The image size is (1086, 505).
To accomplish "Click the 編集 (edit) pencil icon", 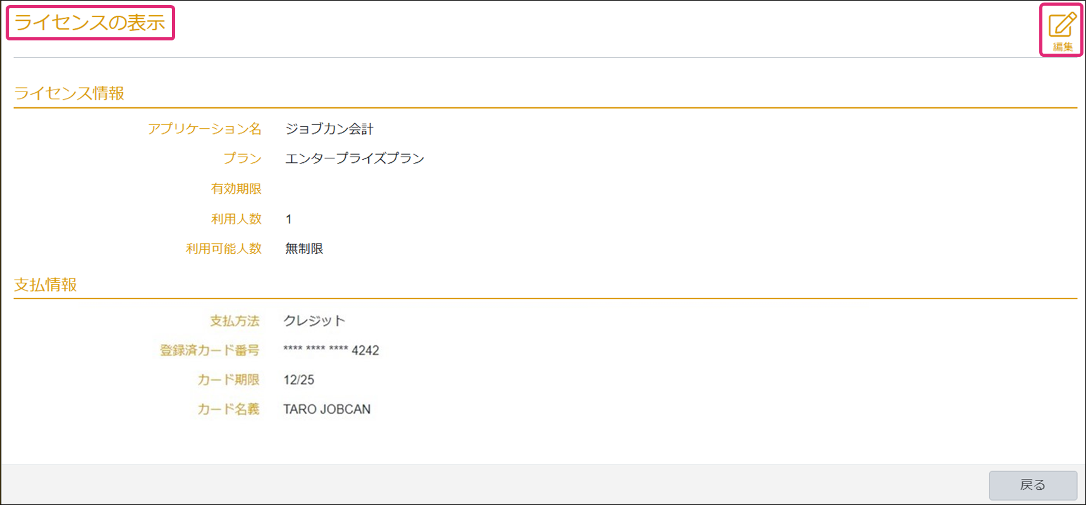I will tap(1062, 28).
